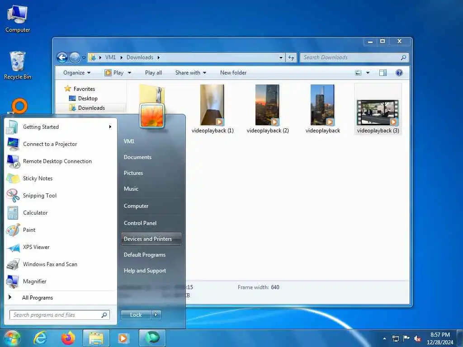Open the Play dropdown arrow
Viewport: 463px width, 347px height.
coord(129,73)
